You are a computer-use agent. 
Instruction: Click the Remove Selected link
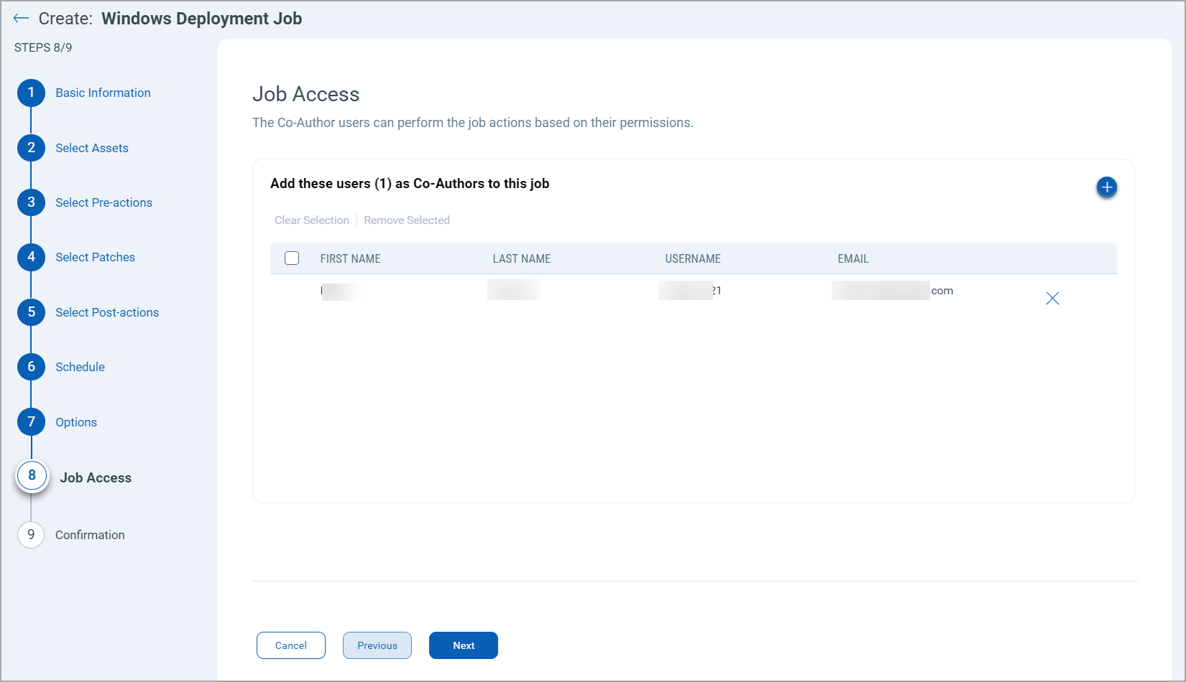click(x=407, y=220)
